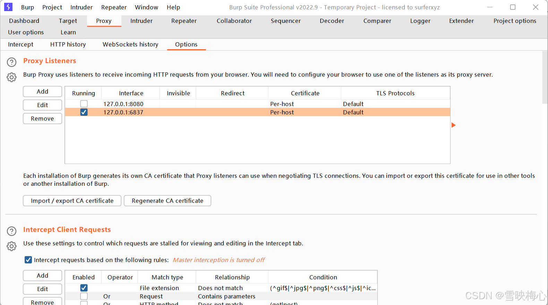The width and height of the screenshot is (548, 305).
Task: Add a new proxy listener
Action: (x=42, y=91)
